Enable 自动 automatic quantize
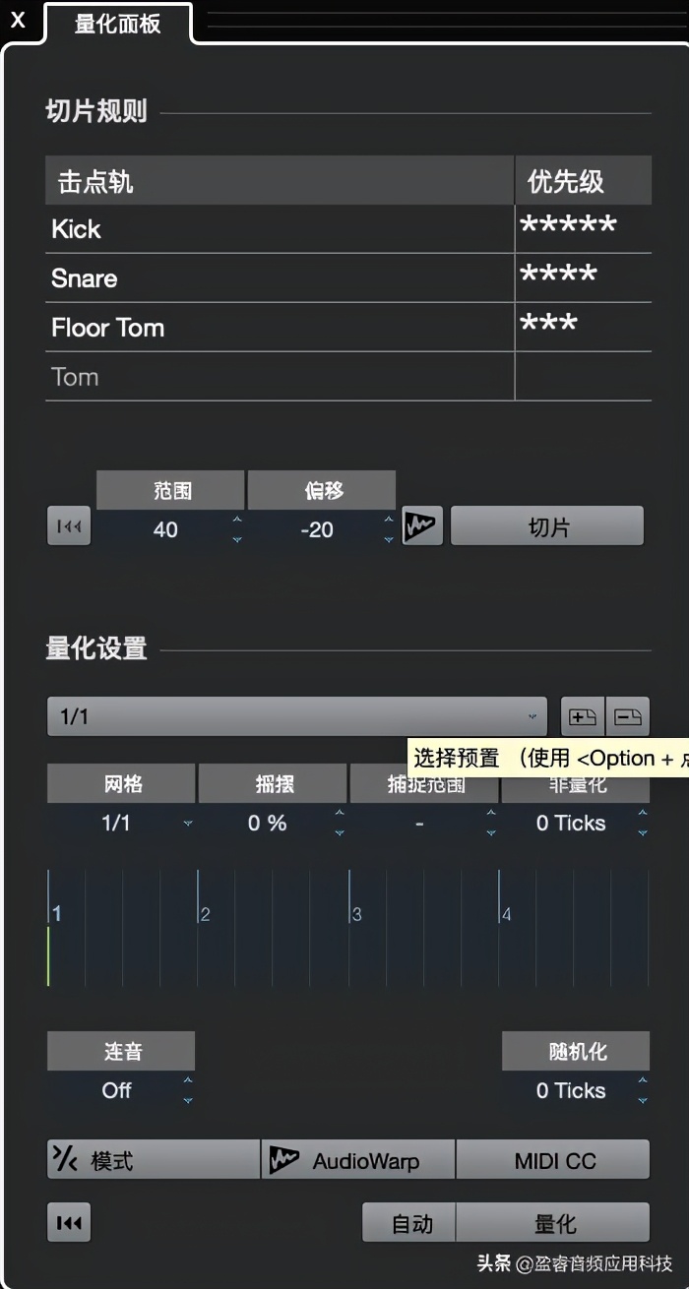689x1289 pixels. (x=407, y=1222)
